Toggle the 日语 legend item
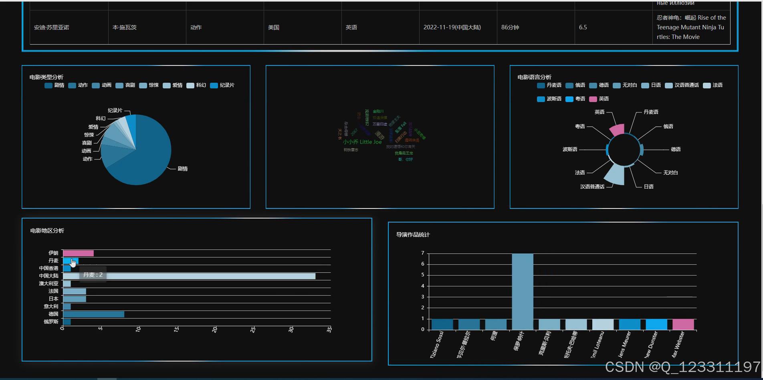Screen dimensions: 763x380 click(x=651, y=85)
